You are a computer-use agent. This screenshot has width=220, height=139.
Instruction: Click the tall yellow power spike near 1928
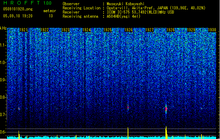click(166, 133)
